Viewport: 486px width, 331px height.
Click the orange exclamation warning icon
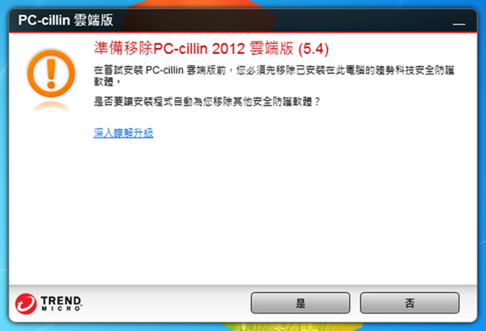click(51, 74)
